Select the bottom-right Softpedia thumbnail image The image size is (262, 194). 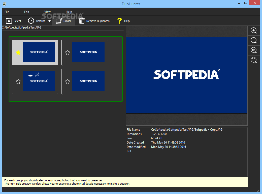(88, 81)
